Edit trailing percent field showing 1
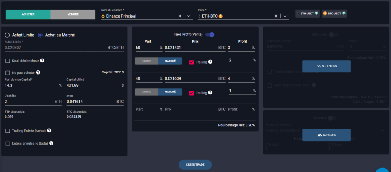 click(242, 91)
